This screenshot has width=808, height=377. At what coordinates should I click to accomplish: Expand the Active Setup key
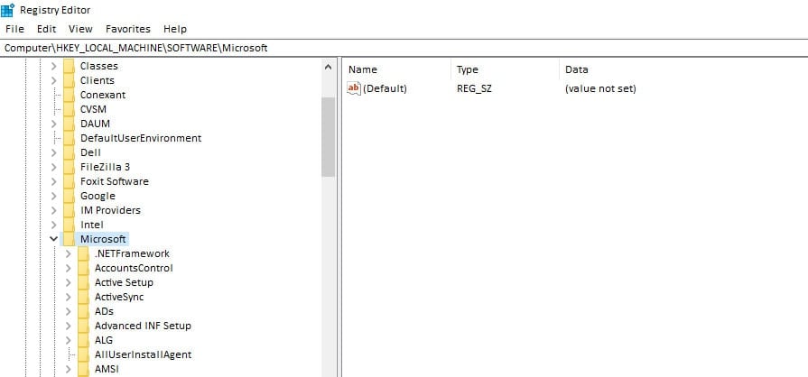[68, 282]
